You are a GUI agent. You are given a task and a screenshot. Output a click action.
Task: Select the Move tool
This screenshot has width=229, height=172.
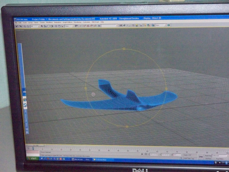pyautogui.click(x=56, y=26)
